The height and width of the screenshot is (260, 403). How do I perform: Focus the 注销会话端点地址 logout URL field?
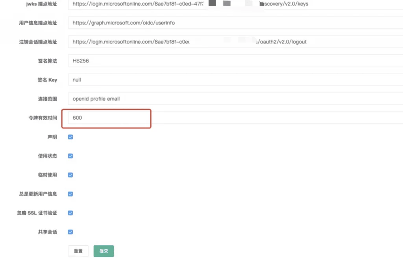coord(235,42)
